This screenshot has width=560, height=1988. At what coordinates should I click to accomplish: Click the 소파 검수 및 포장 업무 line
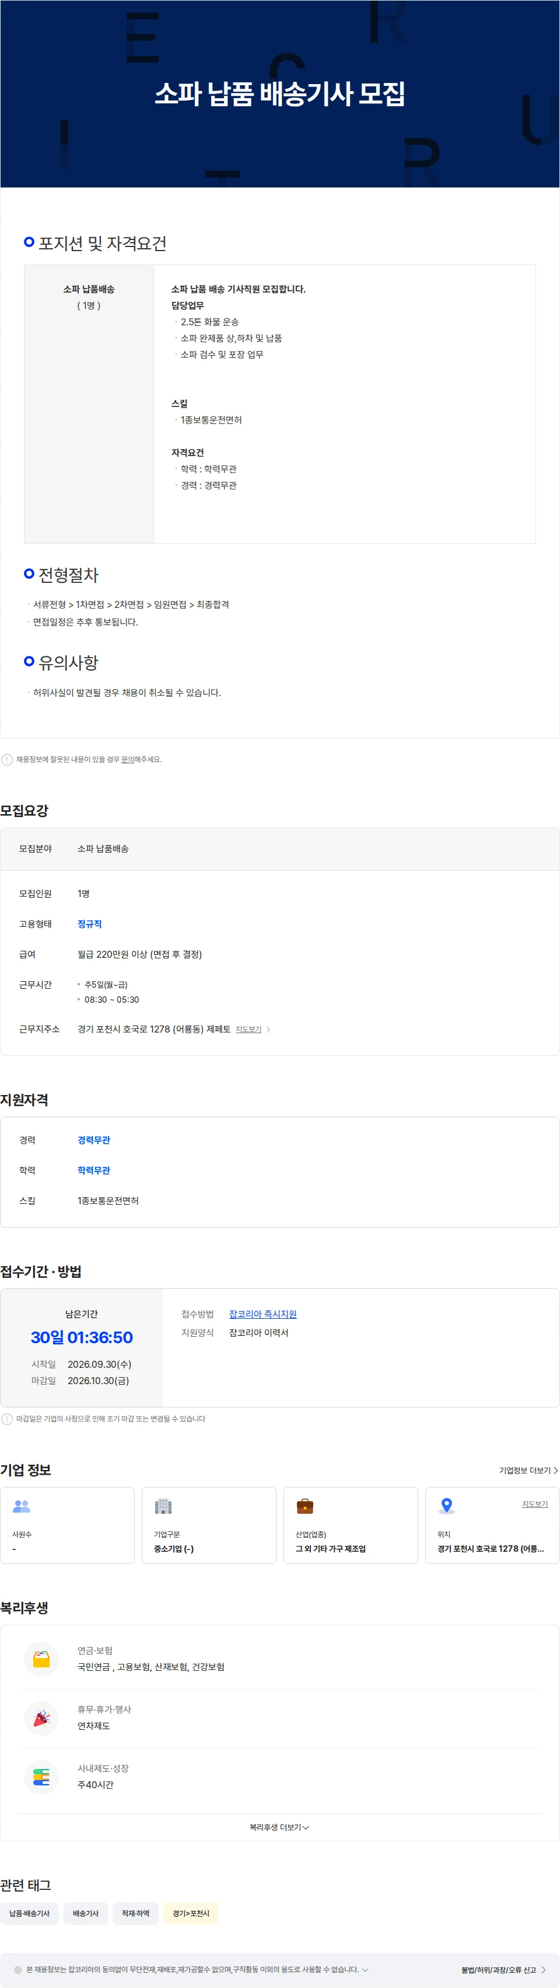222,354
